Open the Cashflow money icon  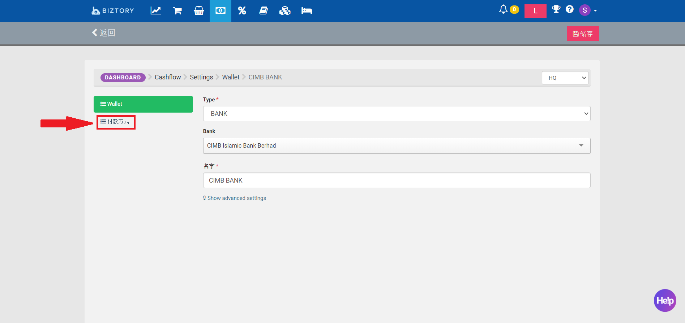coord(221,10)
